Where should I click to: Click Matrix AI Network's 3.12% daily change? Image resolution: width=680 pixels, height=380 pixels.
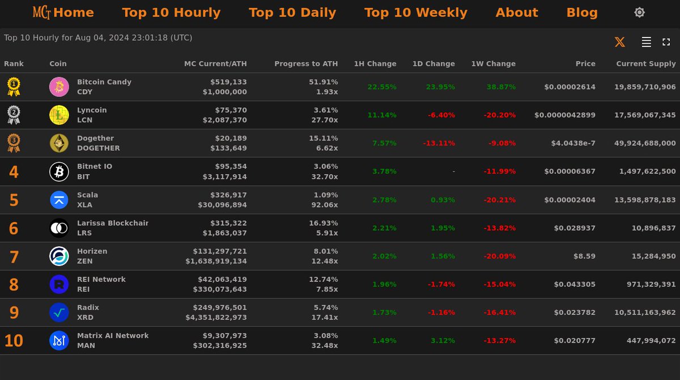(x=443, y=341)
